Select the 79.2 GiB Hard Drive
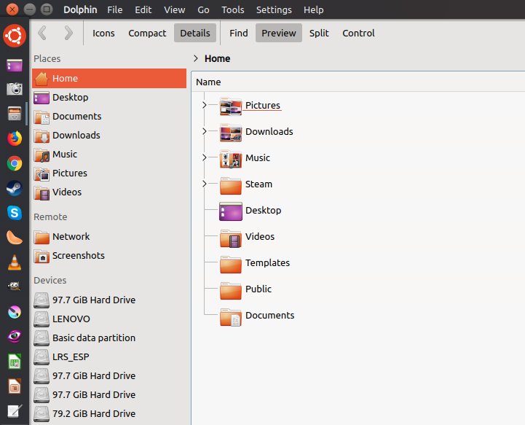This screenshot has width=525, height=425. click(109, 413)
